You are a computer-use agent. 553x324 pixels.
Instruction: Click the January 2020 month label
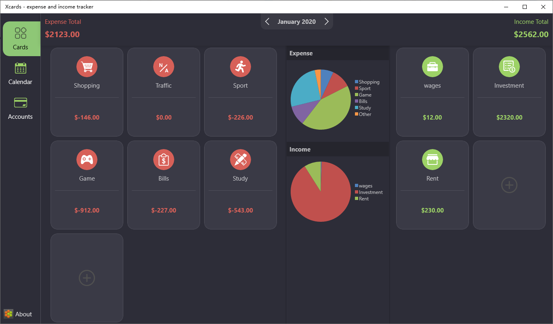pos(297,22)
